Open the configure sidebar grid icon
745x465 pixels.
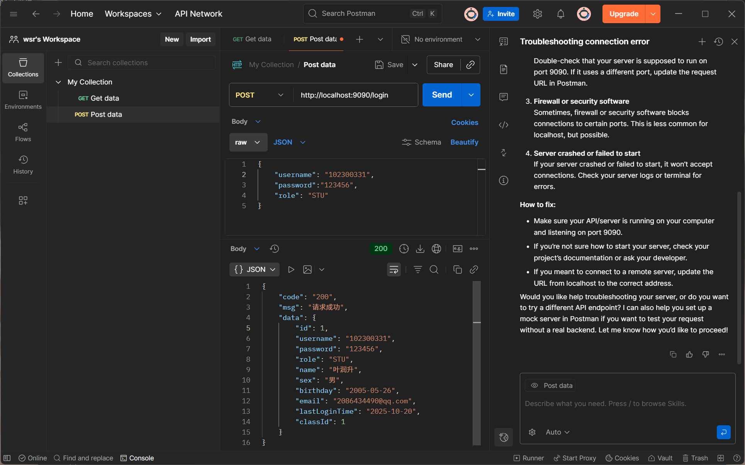point(23,200)
